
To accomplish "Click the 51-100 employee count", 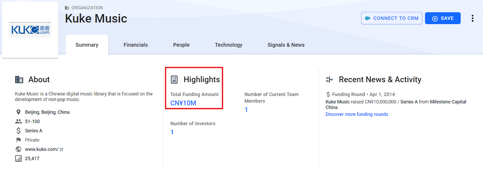I will [32, 122].
